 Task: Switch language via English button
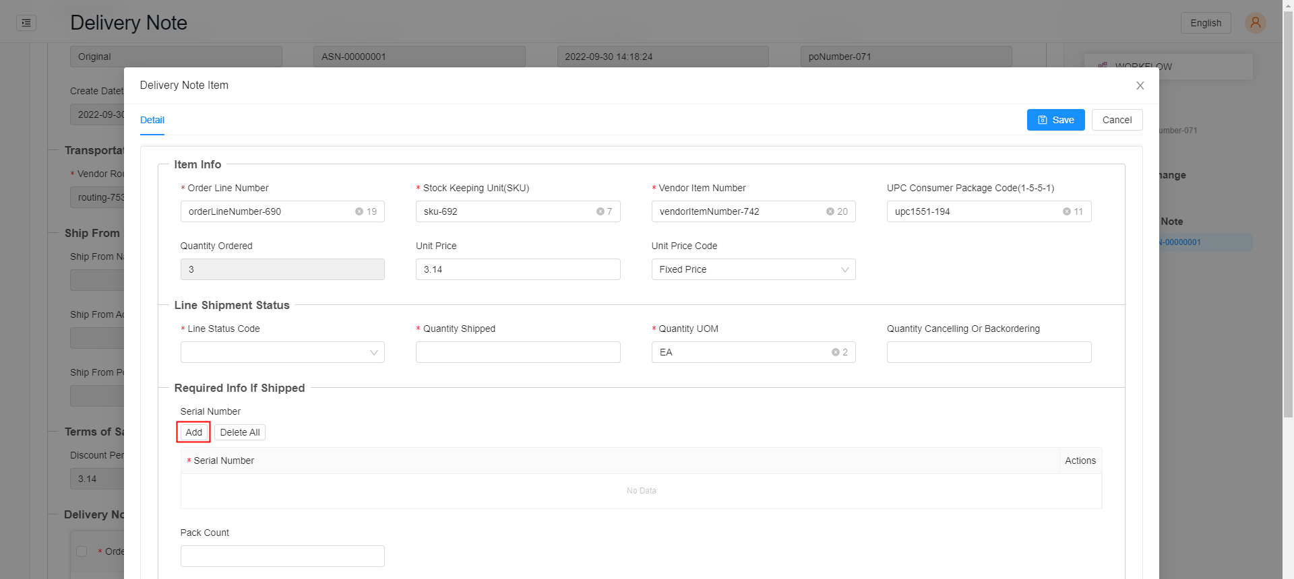click(x=1206, y=23)
